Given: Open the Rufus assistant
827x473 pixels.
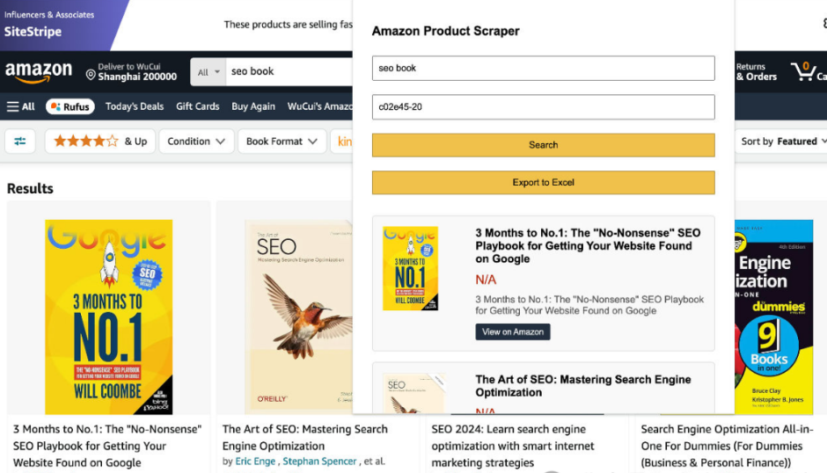Looking at the screenshot, I should [x=69, y=106].
